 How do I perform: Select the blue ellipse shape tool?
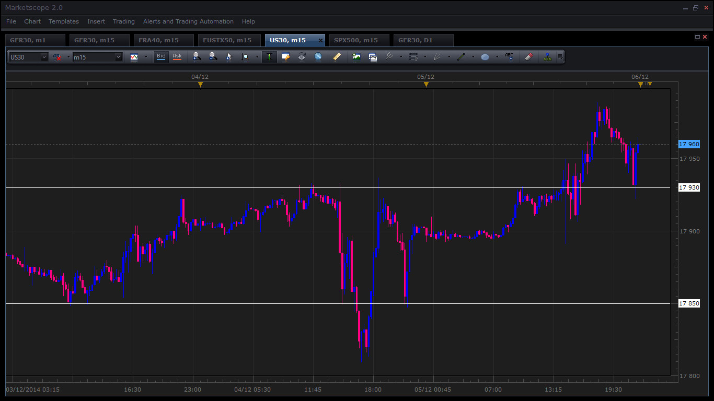(485, 57)
